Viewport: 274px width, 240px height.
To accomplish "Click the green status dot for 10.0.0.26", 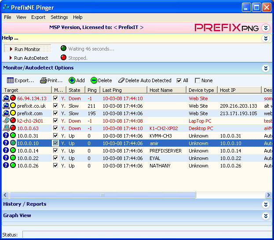I will (x=13, y=165).
